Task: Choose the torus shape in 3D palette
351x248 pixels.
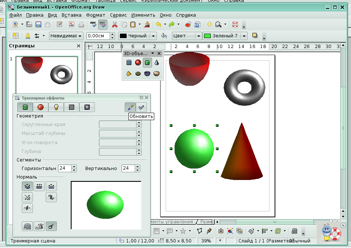Action: coord(138,74)
